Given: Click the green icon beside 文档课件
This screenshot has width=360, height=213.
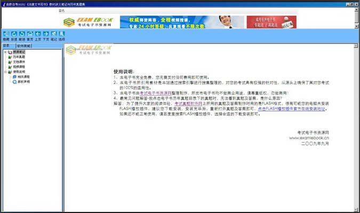Looking at the screenshot, I should click(10, 62).
